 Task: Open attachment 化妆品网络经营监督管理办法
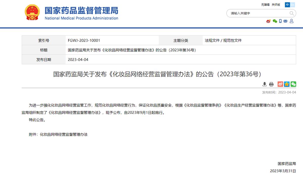pyautogui.click(x=64, y=134)
